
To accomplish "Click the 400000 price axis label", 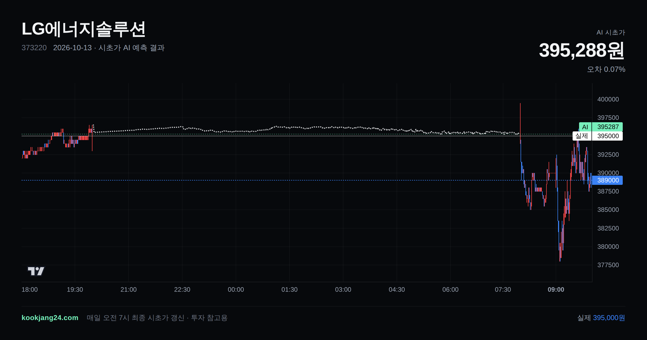I will (x=608, y=99).
